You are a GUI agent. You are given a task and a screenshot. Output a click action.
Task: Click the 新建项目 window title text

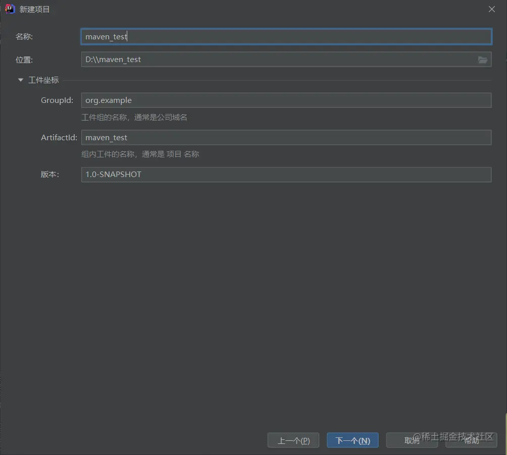click(x=35, y=10)
